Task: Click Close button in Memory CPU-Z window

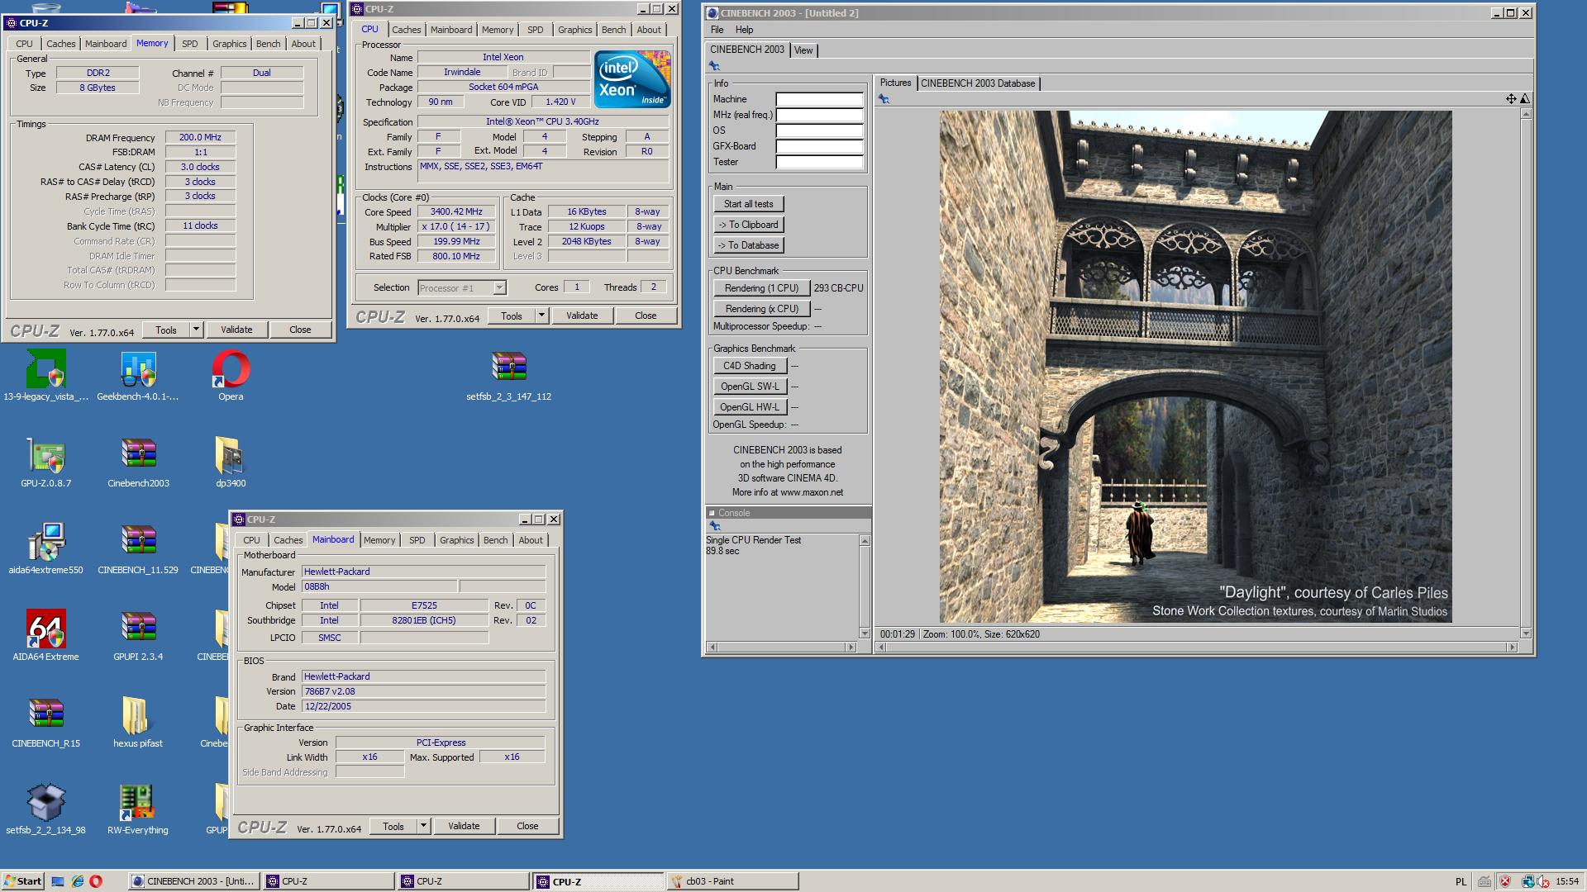Action: [300, 330]
